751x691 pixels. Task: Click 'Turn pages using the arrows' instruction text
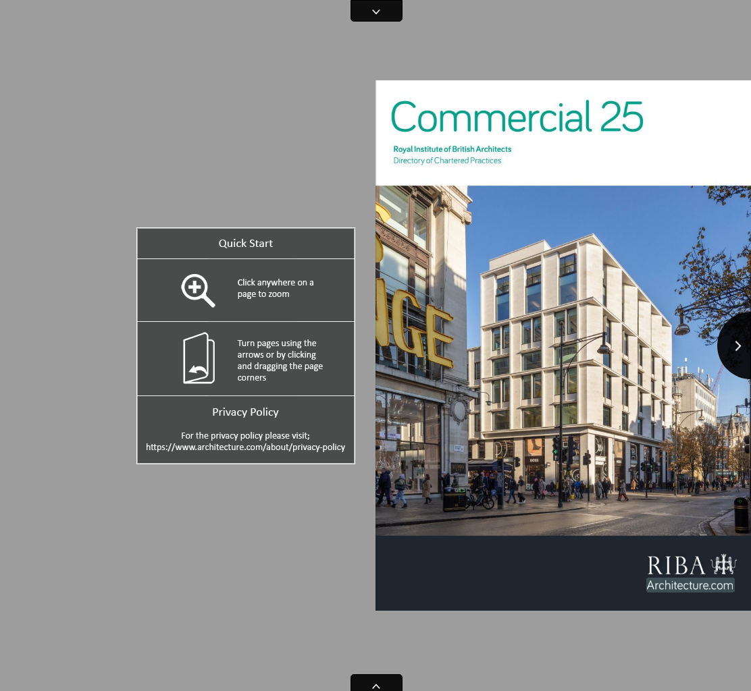tap(280, 360)
